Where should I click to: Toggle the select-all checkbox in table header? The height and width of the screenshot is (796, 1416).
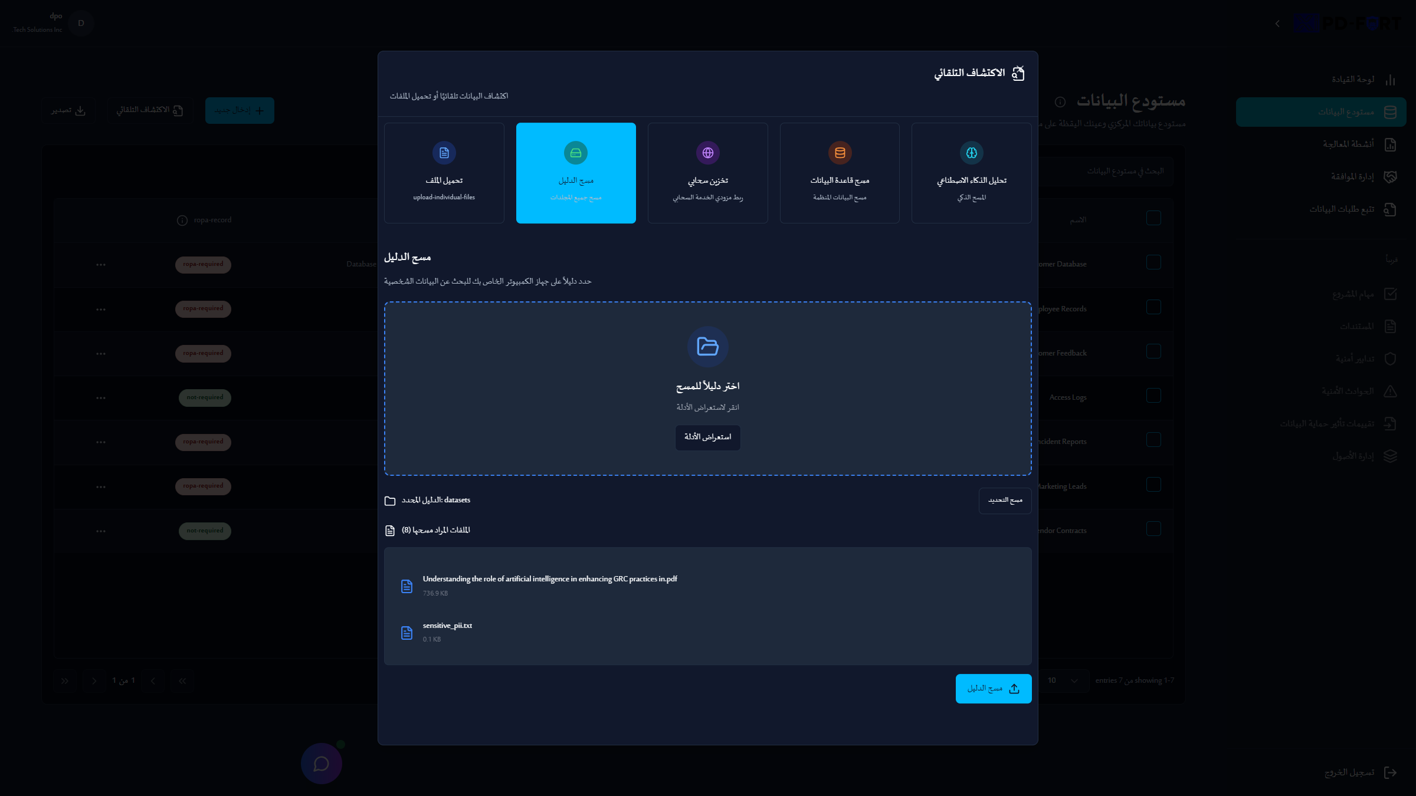[1153, 218]
